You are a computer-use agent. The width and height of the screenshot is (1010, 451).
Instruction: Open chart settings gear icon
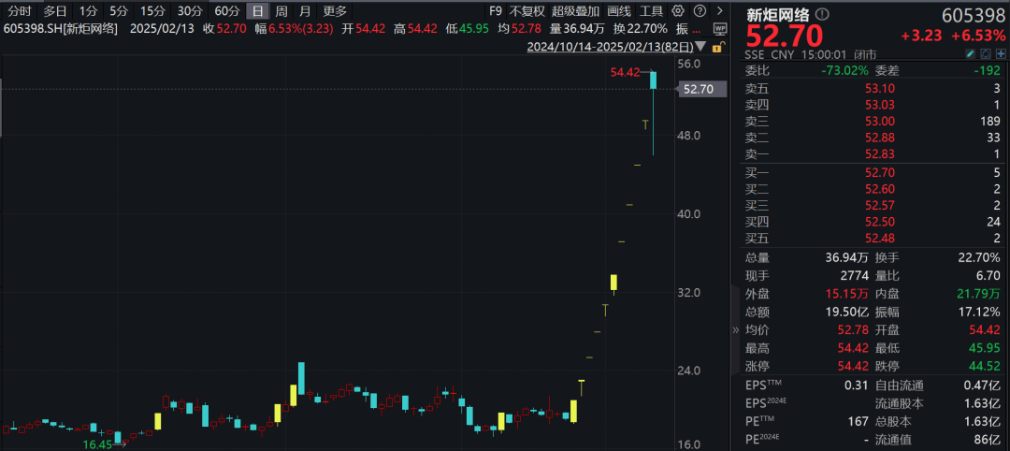(677, 11)
